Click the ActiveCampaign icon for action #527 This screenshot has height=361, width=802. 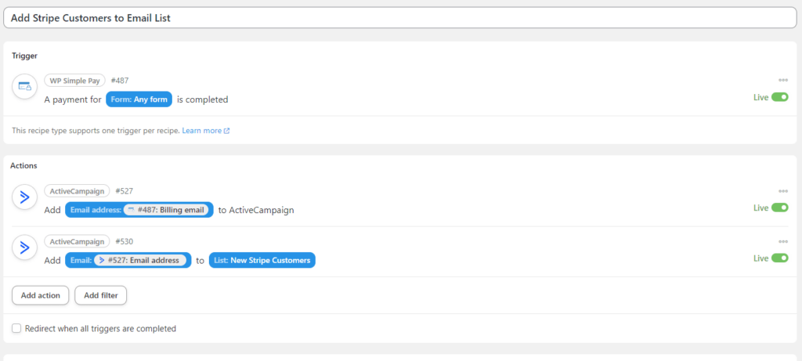click(24, 197)
